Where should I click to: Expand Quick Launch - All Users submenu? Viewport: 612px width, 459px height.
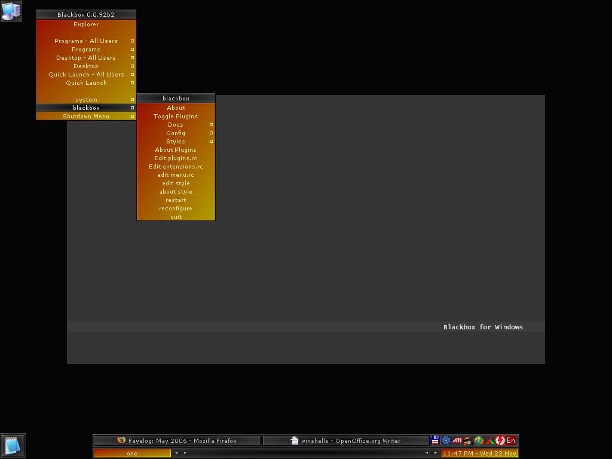coord(86,75)
